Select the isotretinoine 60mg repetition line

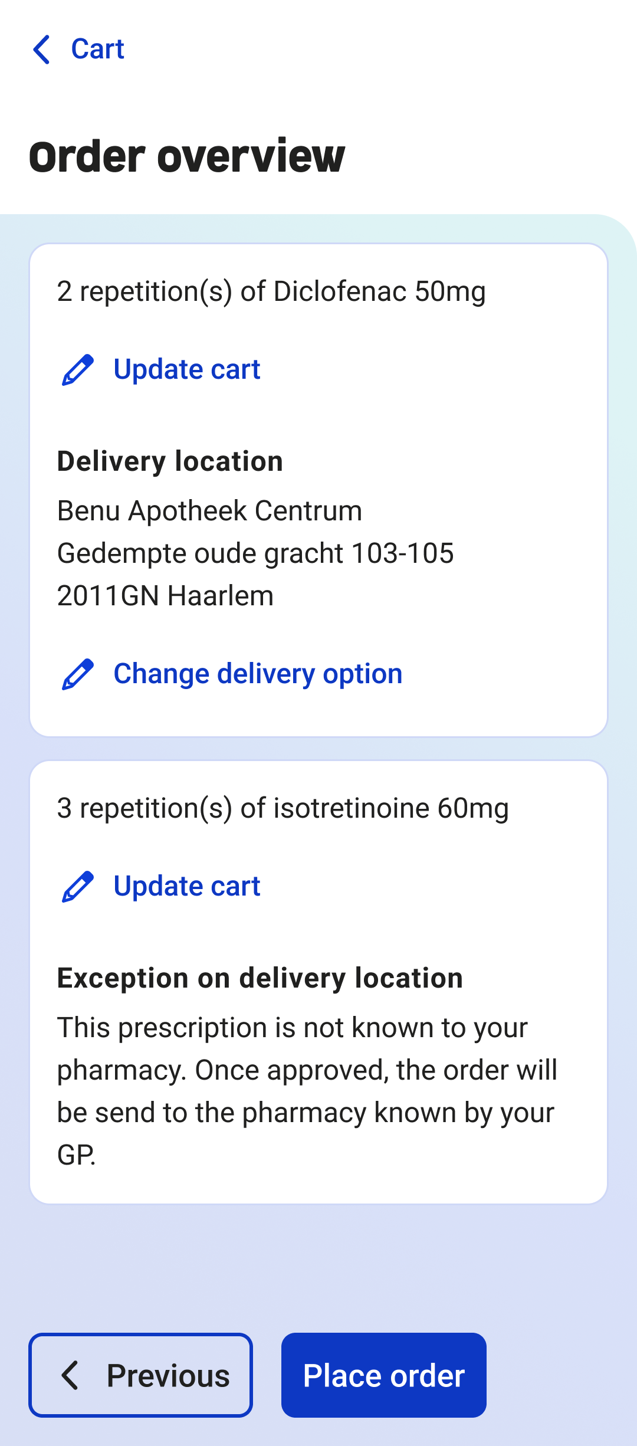point(283,808)
